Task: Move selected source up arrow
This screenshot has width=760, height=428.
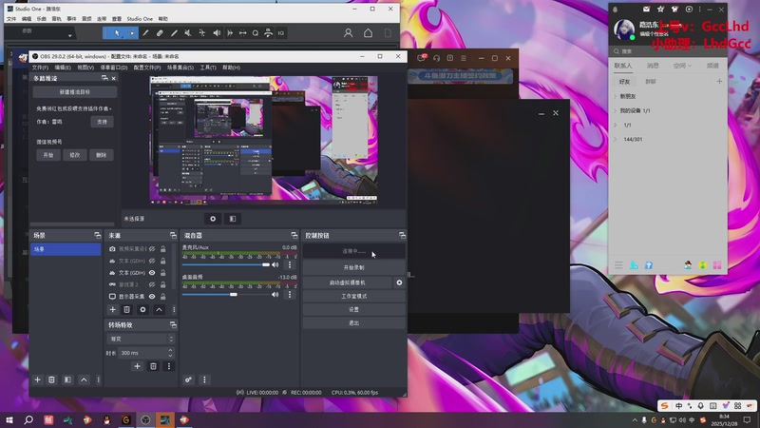Action: click(x=159, y=309)
